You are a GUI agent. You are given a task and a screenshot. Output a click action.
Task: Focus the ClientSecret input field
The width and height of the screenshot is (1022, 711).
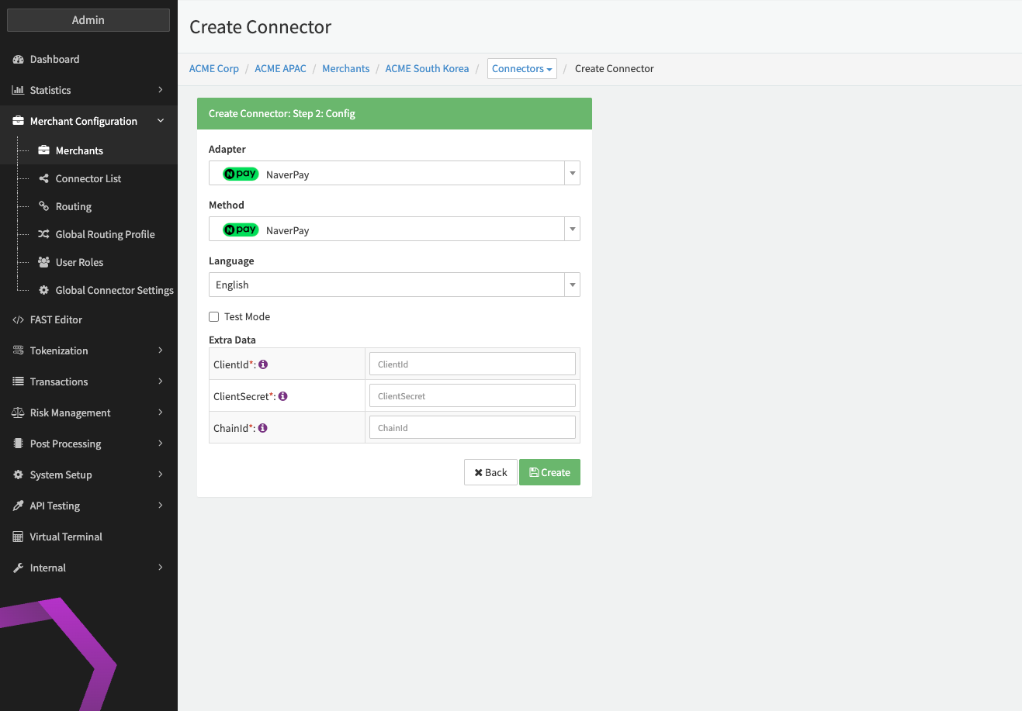point(472,396)
